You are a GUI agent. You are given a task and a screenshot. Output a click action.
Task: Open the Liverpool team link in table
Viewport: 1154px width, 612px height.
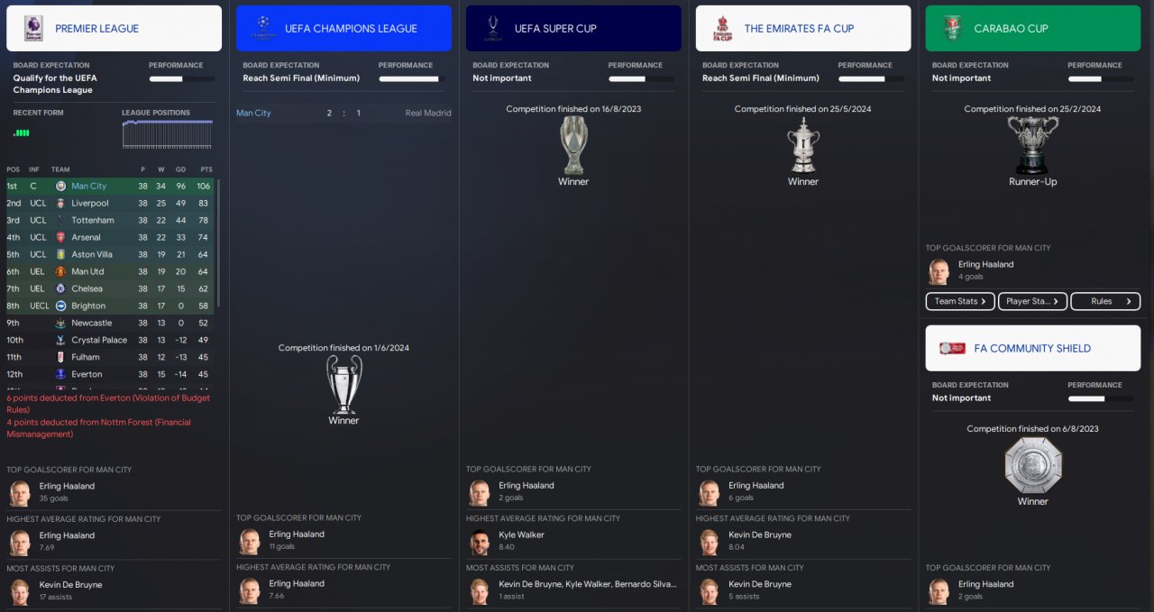[x=90, y=203]
